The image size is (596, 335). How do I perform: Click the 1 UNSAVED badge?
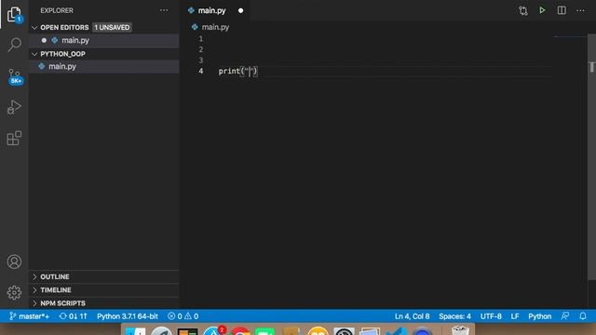click(x=112, y=27)
